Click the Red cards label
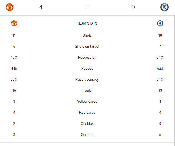175x146 pixels. tap(87, 112)
